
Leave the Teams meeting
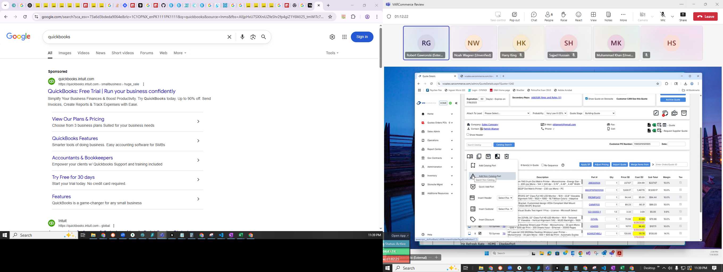point(705,16)
